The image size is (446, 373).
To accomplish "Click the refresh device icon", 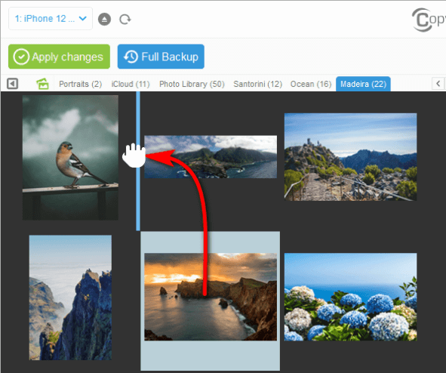I will [x=125, y=20].
